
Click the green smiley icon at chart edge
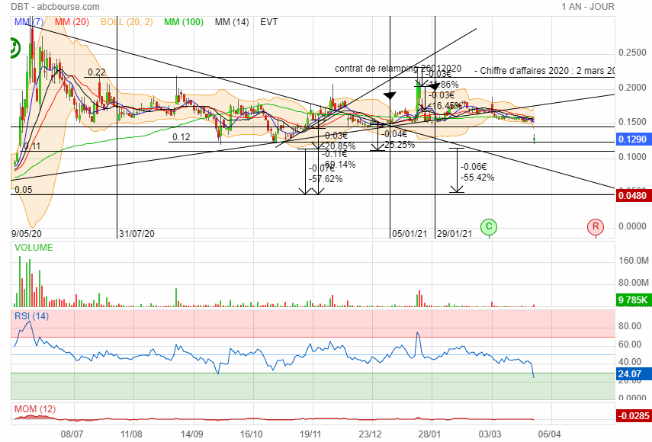14,48
